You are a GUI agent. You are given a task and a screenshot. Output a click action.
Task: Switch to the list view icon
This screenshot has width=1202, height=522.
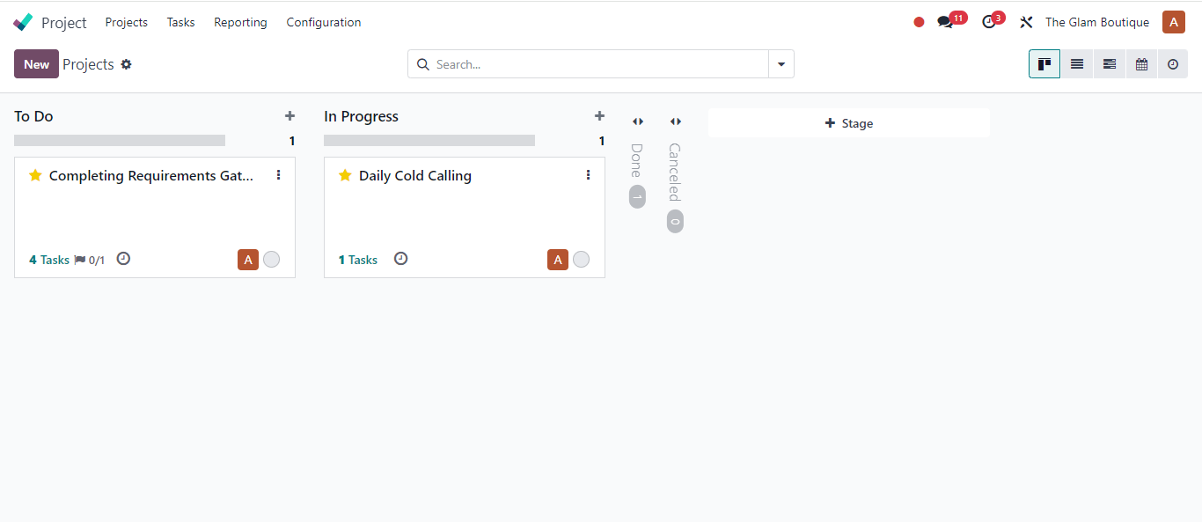coord(1077,64)
